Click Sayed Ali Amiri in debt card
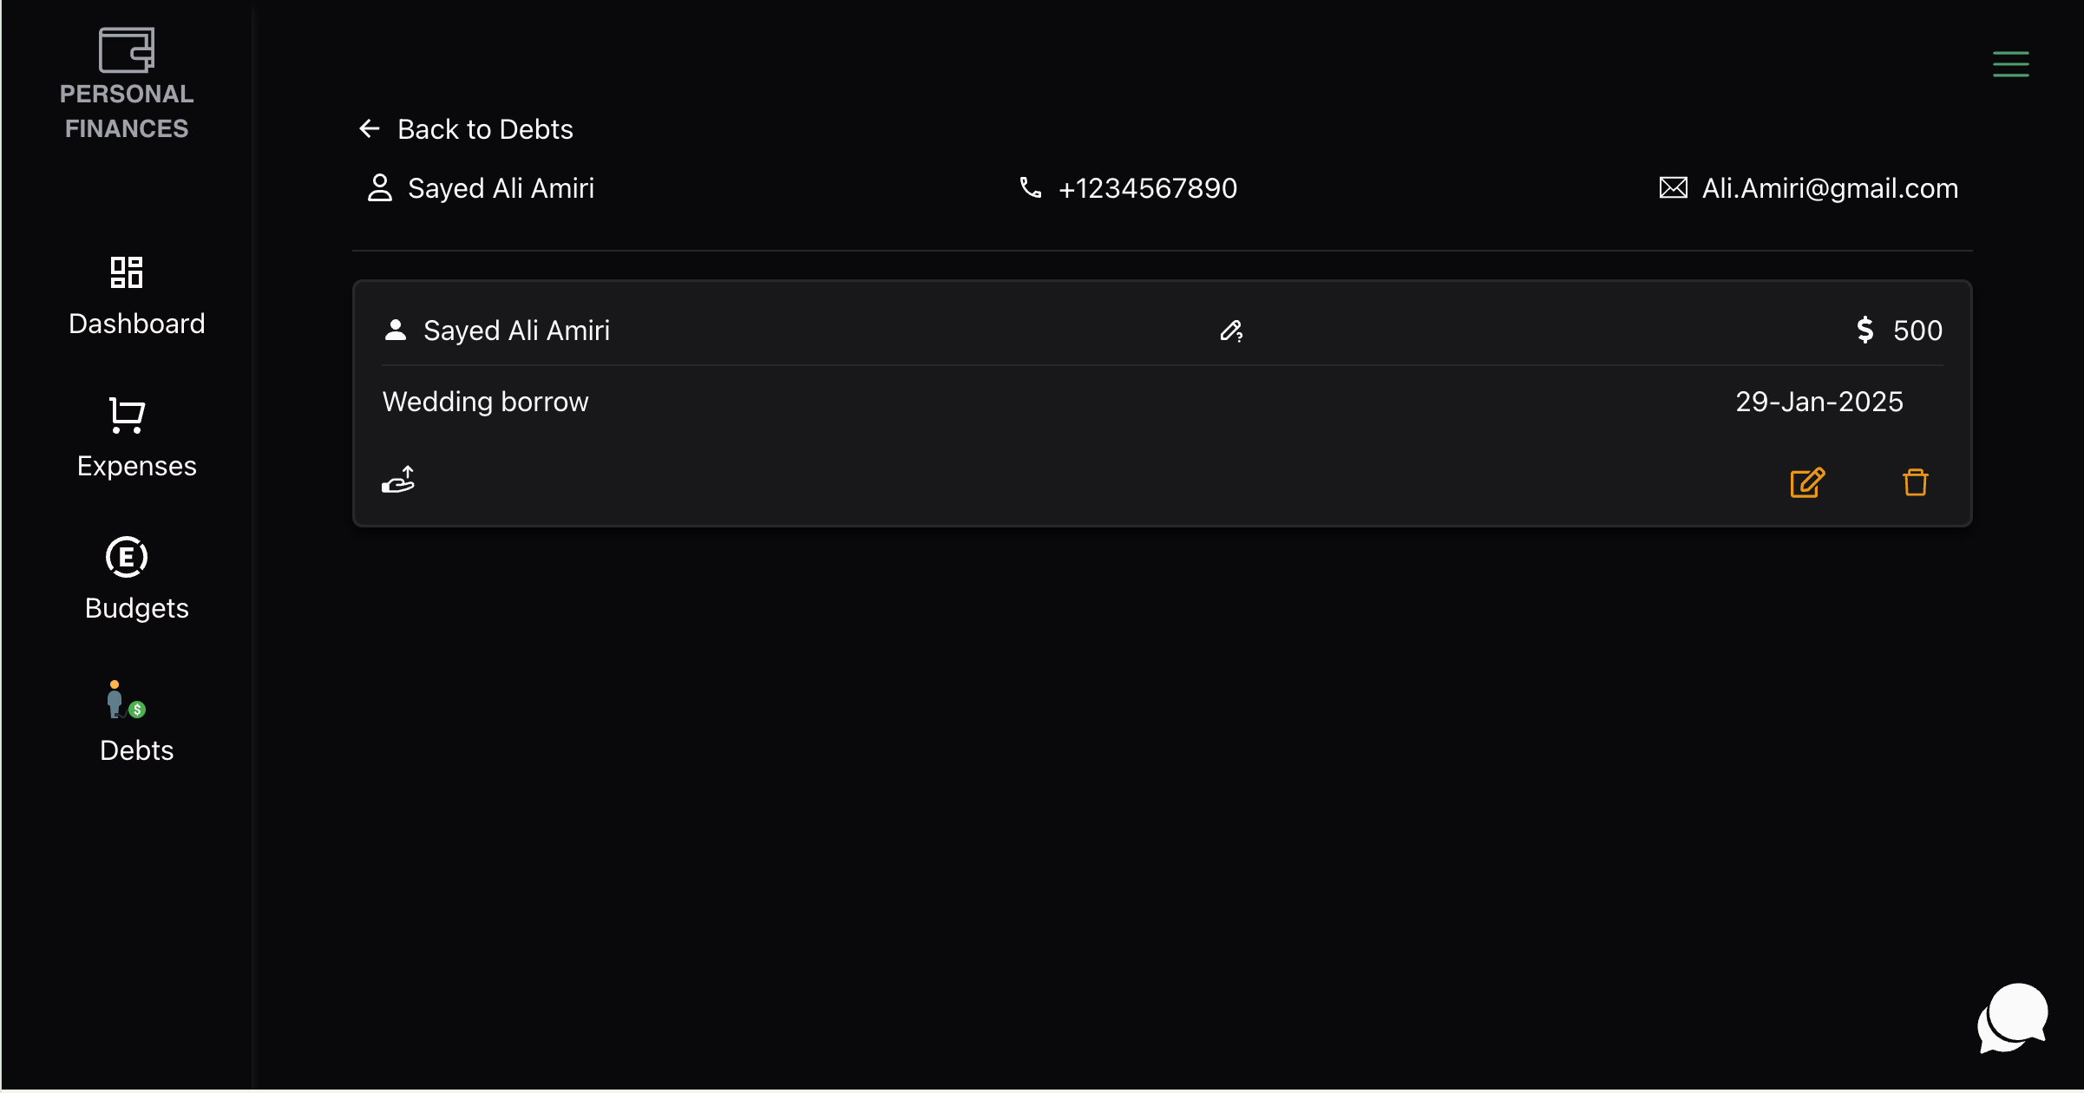Screen dimensions: 2084x1093 pyautogui.click(x=516, y=331)
